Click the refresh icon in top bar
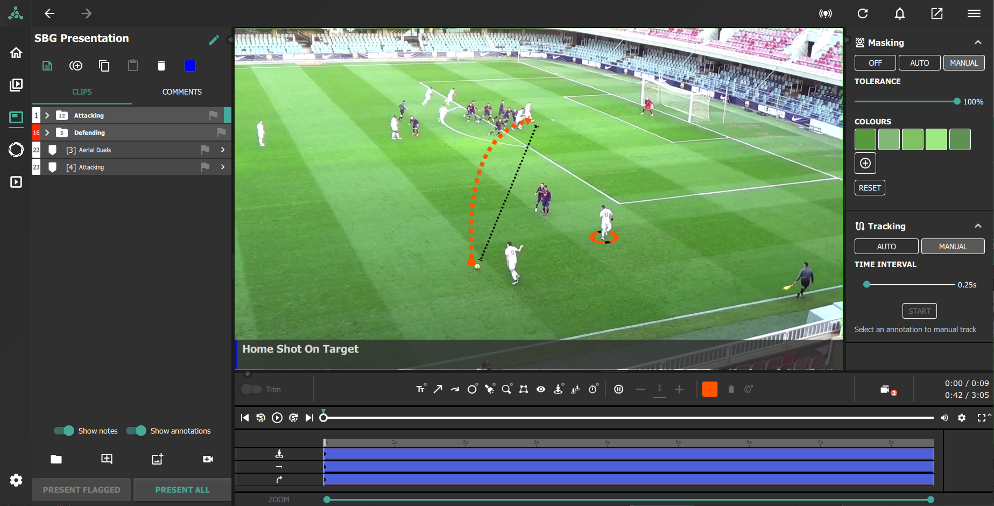 pyautogui.click(x=862, y=13)
